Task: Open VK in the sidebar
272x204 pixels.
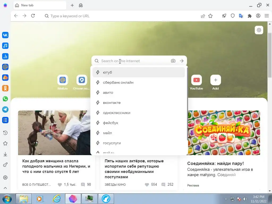Action: 5,35
